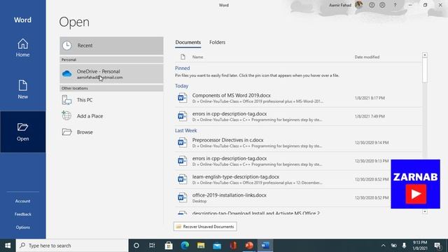Click the frown feedback icon in title bar
The image size is (448, 252).
click(382, 5)
